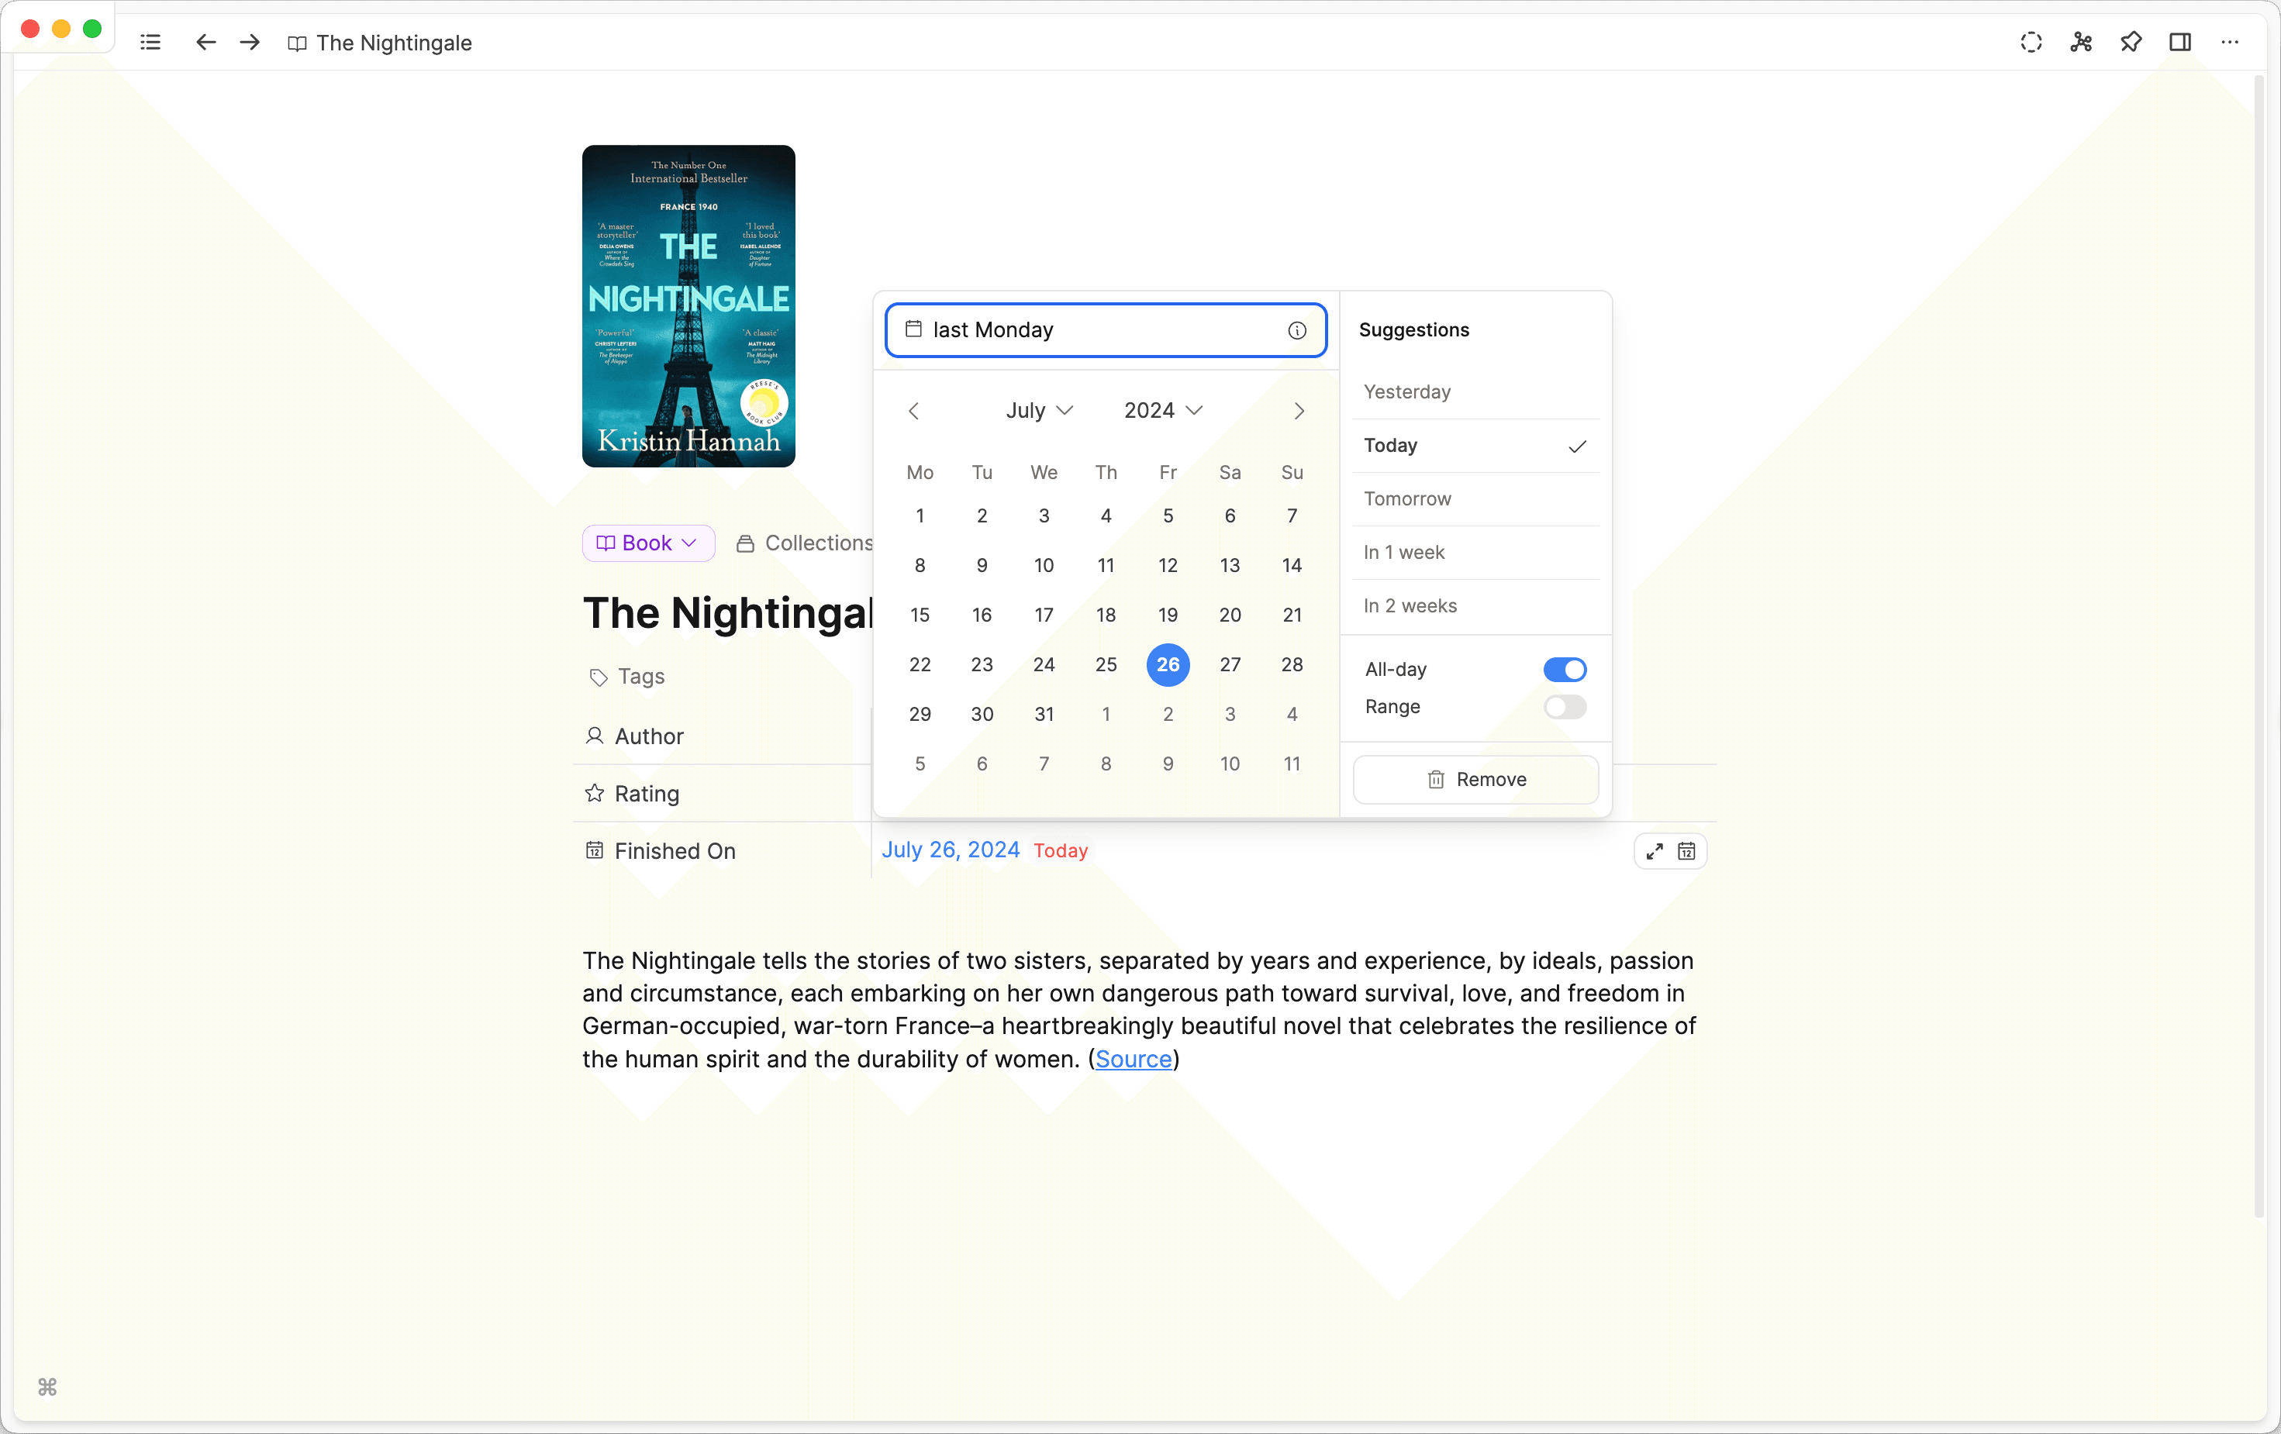Go to previous month arrow
Image resolution: width=2281 pixels, height=1434 pixels.
(x=914, y=411)
